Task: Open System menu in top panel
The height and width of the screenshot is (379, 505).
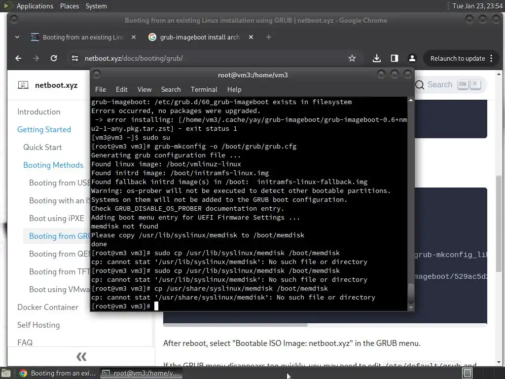Action: pyautogui.click(x=96, y=6)
